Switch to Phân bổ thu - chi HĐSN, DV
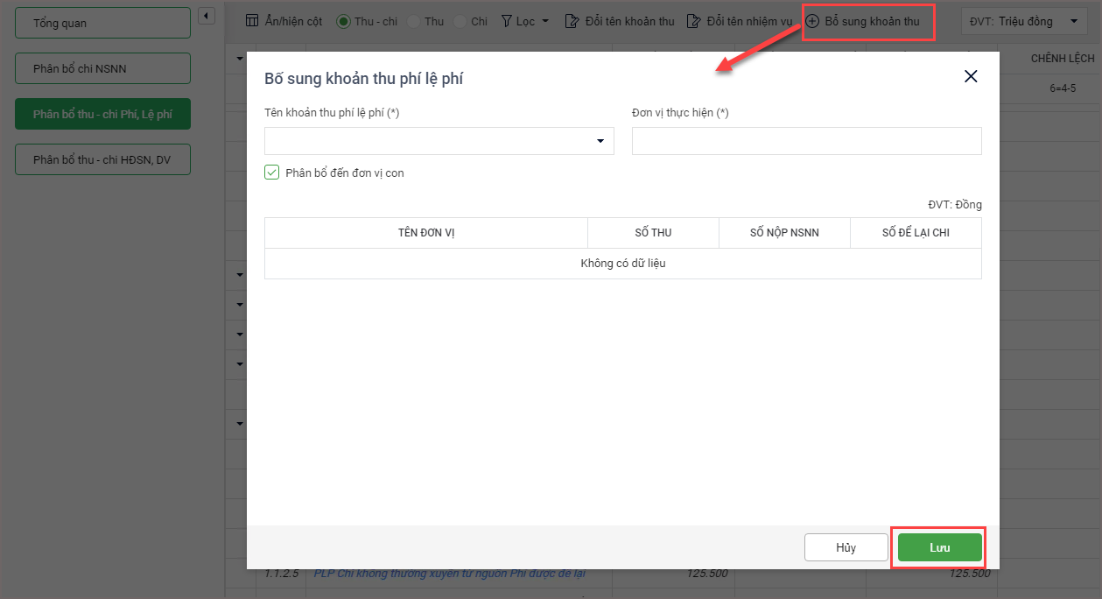The height and width of the screenshot is (599, 1102). point(102,159)
